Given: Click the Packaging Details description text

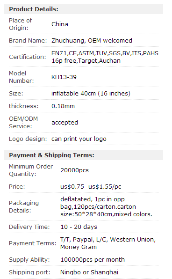Looking at the screenshot, I should tap(106, 206).
